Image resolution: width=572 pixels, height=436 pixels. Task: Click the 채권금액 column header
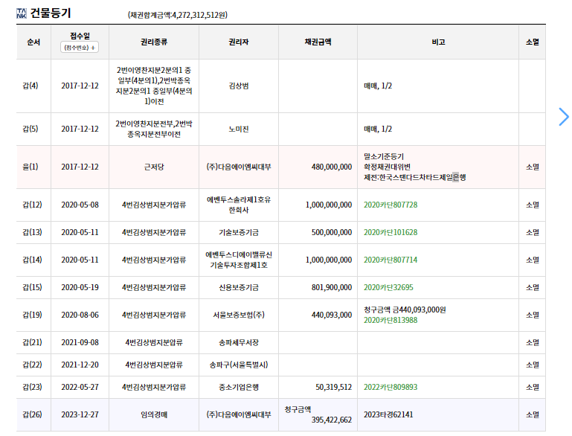click(318, 42)
